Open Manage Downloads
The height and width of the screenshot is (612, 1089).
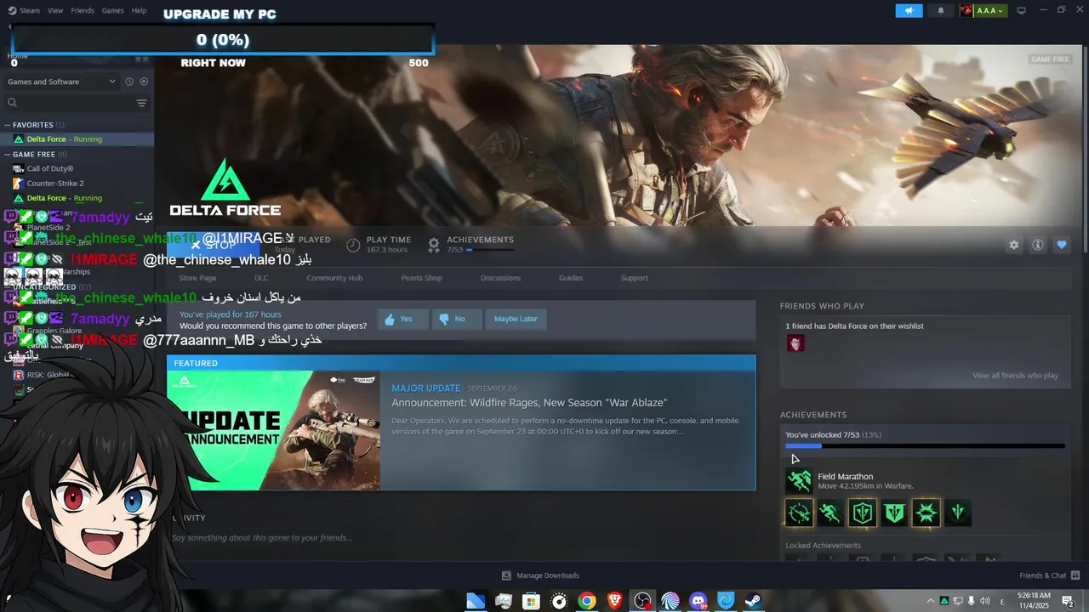pos(540,575)
